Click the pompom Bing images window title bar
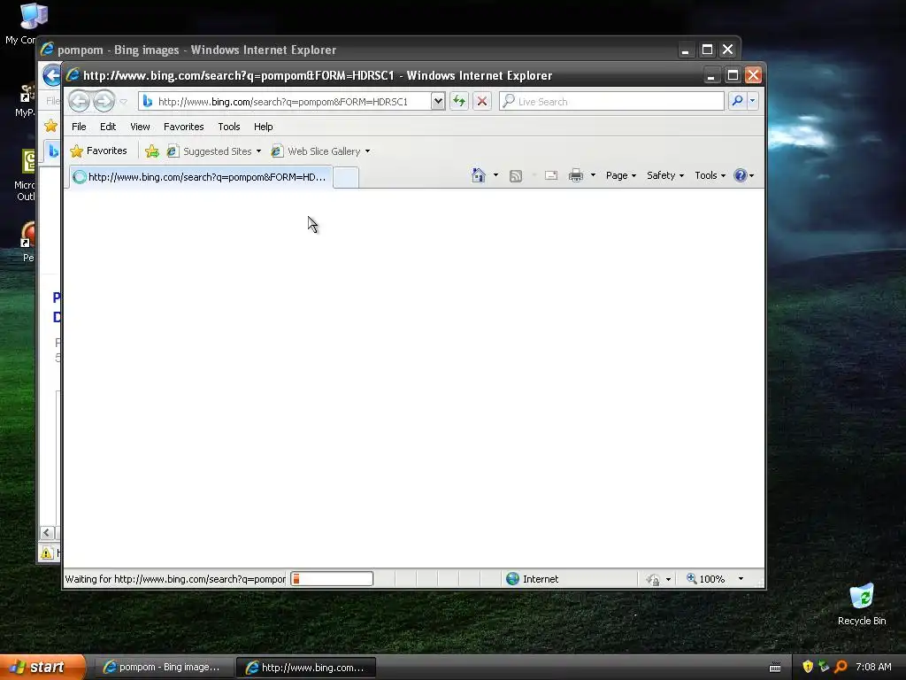 coord(358,50)
